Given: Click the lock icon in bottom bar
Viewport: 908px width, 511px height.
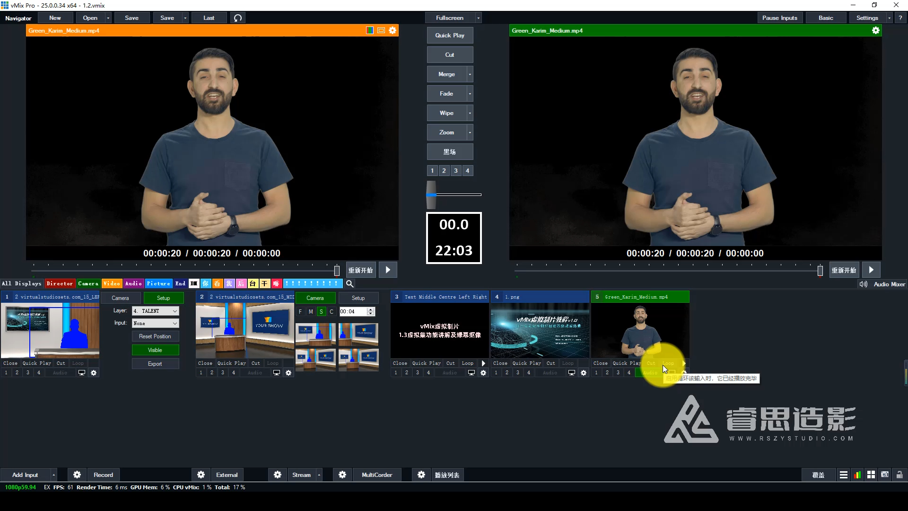Looking at the screenshot, I should tap(899, 475).
